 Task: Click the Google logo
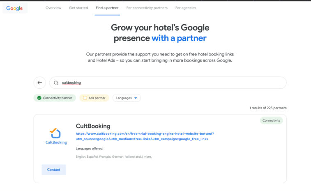click(14, 8)
